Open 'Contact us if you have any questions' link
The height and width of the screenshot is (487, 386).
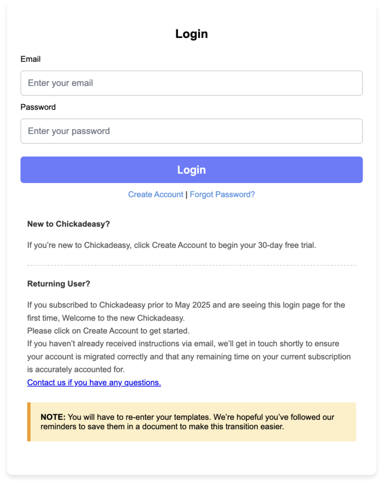pyautogui.click(x=94, y=382)
